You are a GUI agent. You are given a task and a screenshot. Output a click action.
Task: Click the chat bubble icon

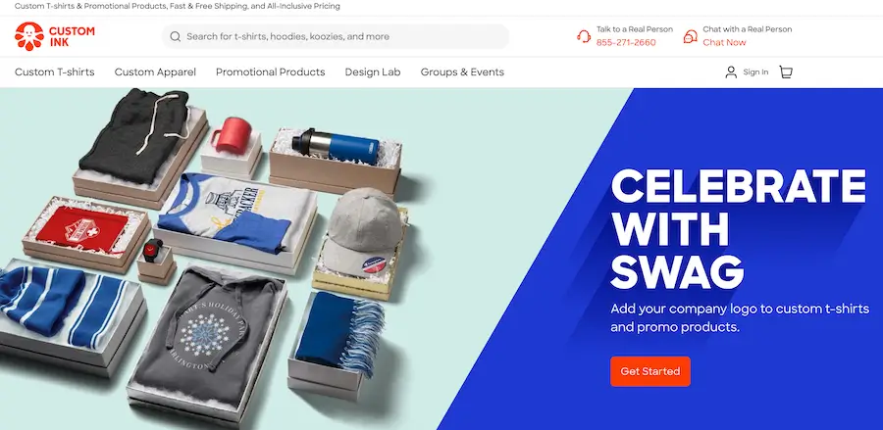point(690,36)
